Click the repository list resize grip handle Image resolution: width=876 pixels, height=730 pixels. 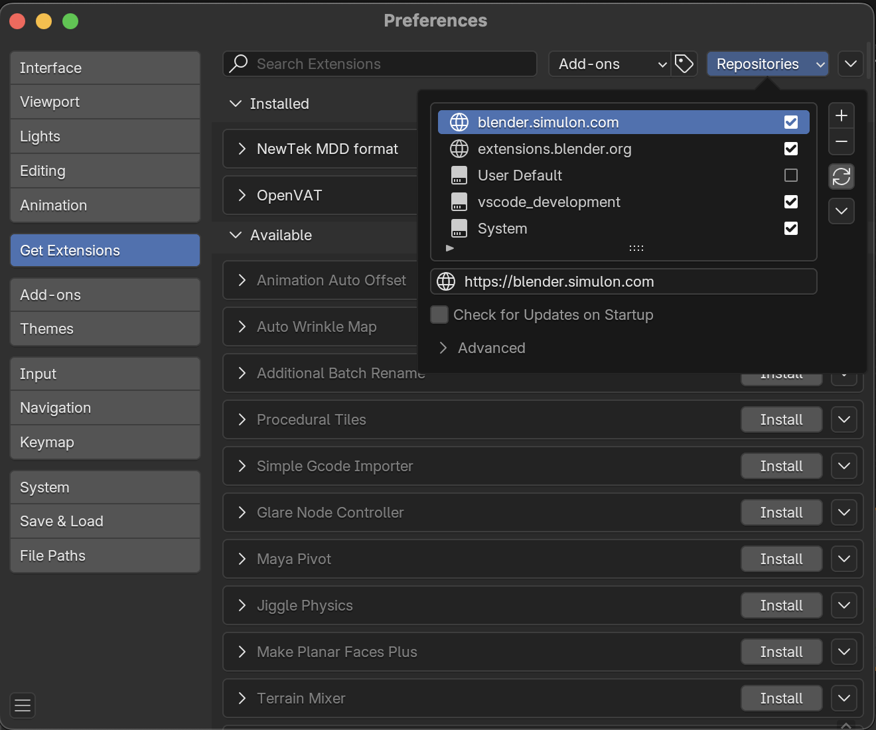point(636,248)
